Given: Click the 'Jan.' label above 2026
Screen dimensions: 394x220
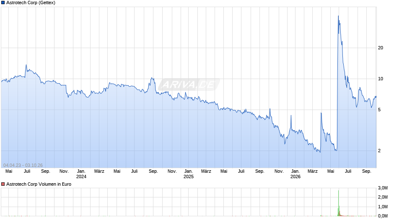Looking at the screenshot, I should tap(295, 171).
